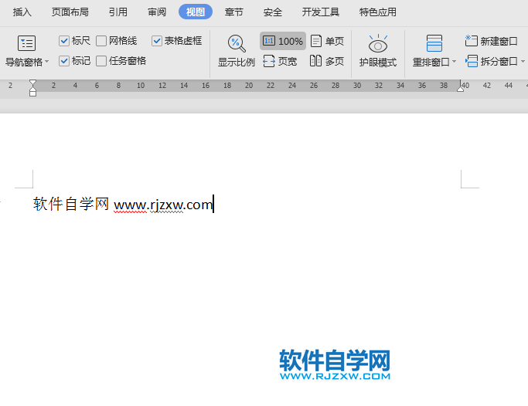Open the Navigation Pane (导航窗格) icon
Screen dimensions: 528x406
click(26, 44)
